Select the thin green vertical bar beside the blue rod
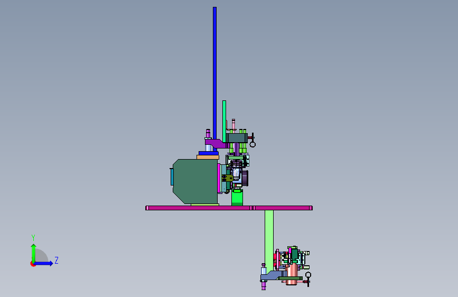Viewport: 458px width, 297px height. point(224,122)
